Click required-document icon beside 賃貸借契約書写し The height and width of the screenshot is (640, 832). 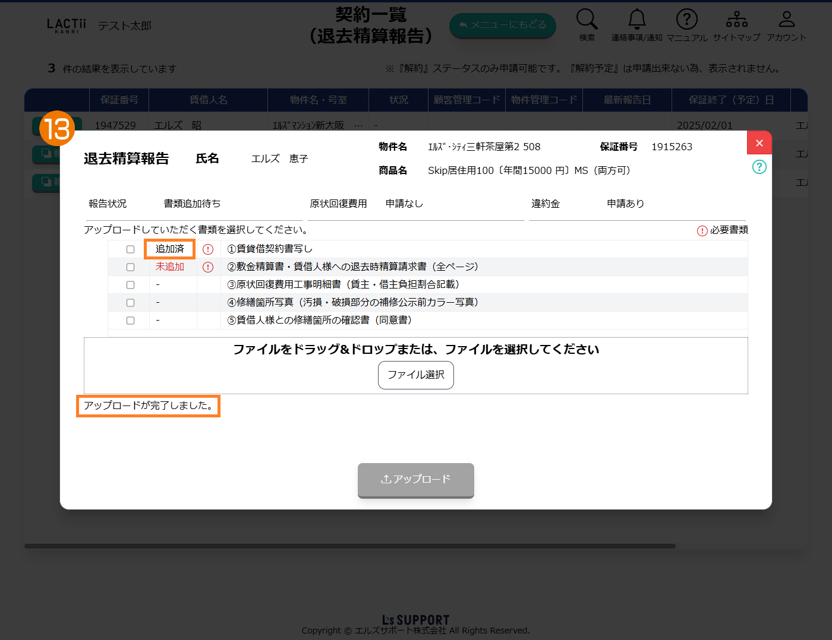pos(208,249)
